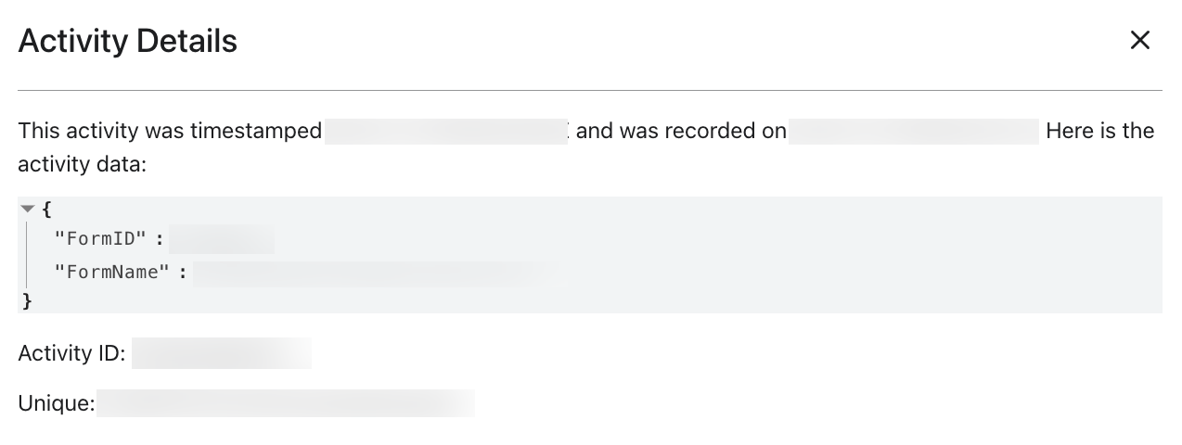Click the "Activity Details" heading
This screenshot has height=445, width=1182.
127,41
